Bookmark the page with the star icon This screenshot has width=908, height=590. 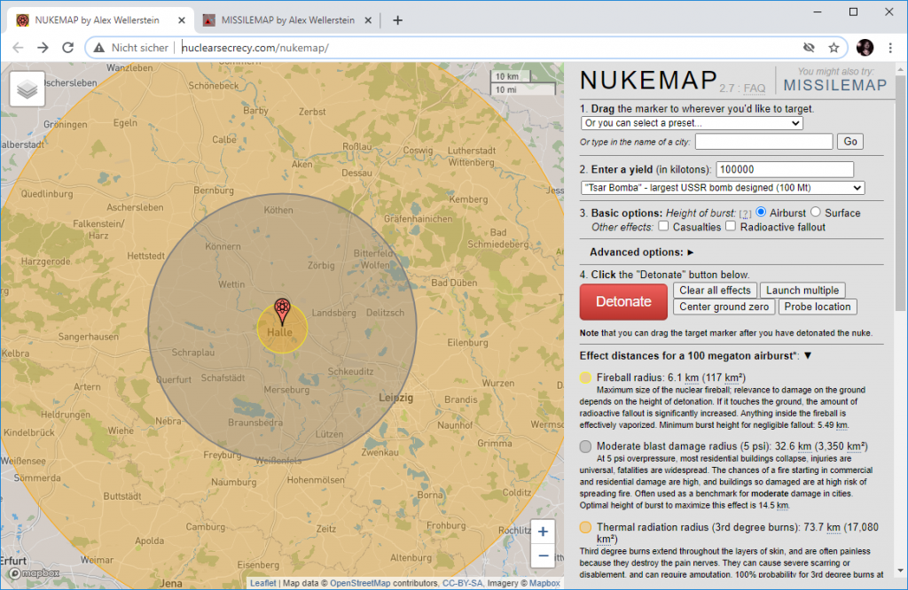click(x=833, y=48)
